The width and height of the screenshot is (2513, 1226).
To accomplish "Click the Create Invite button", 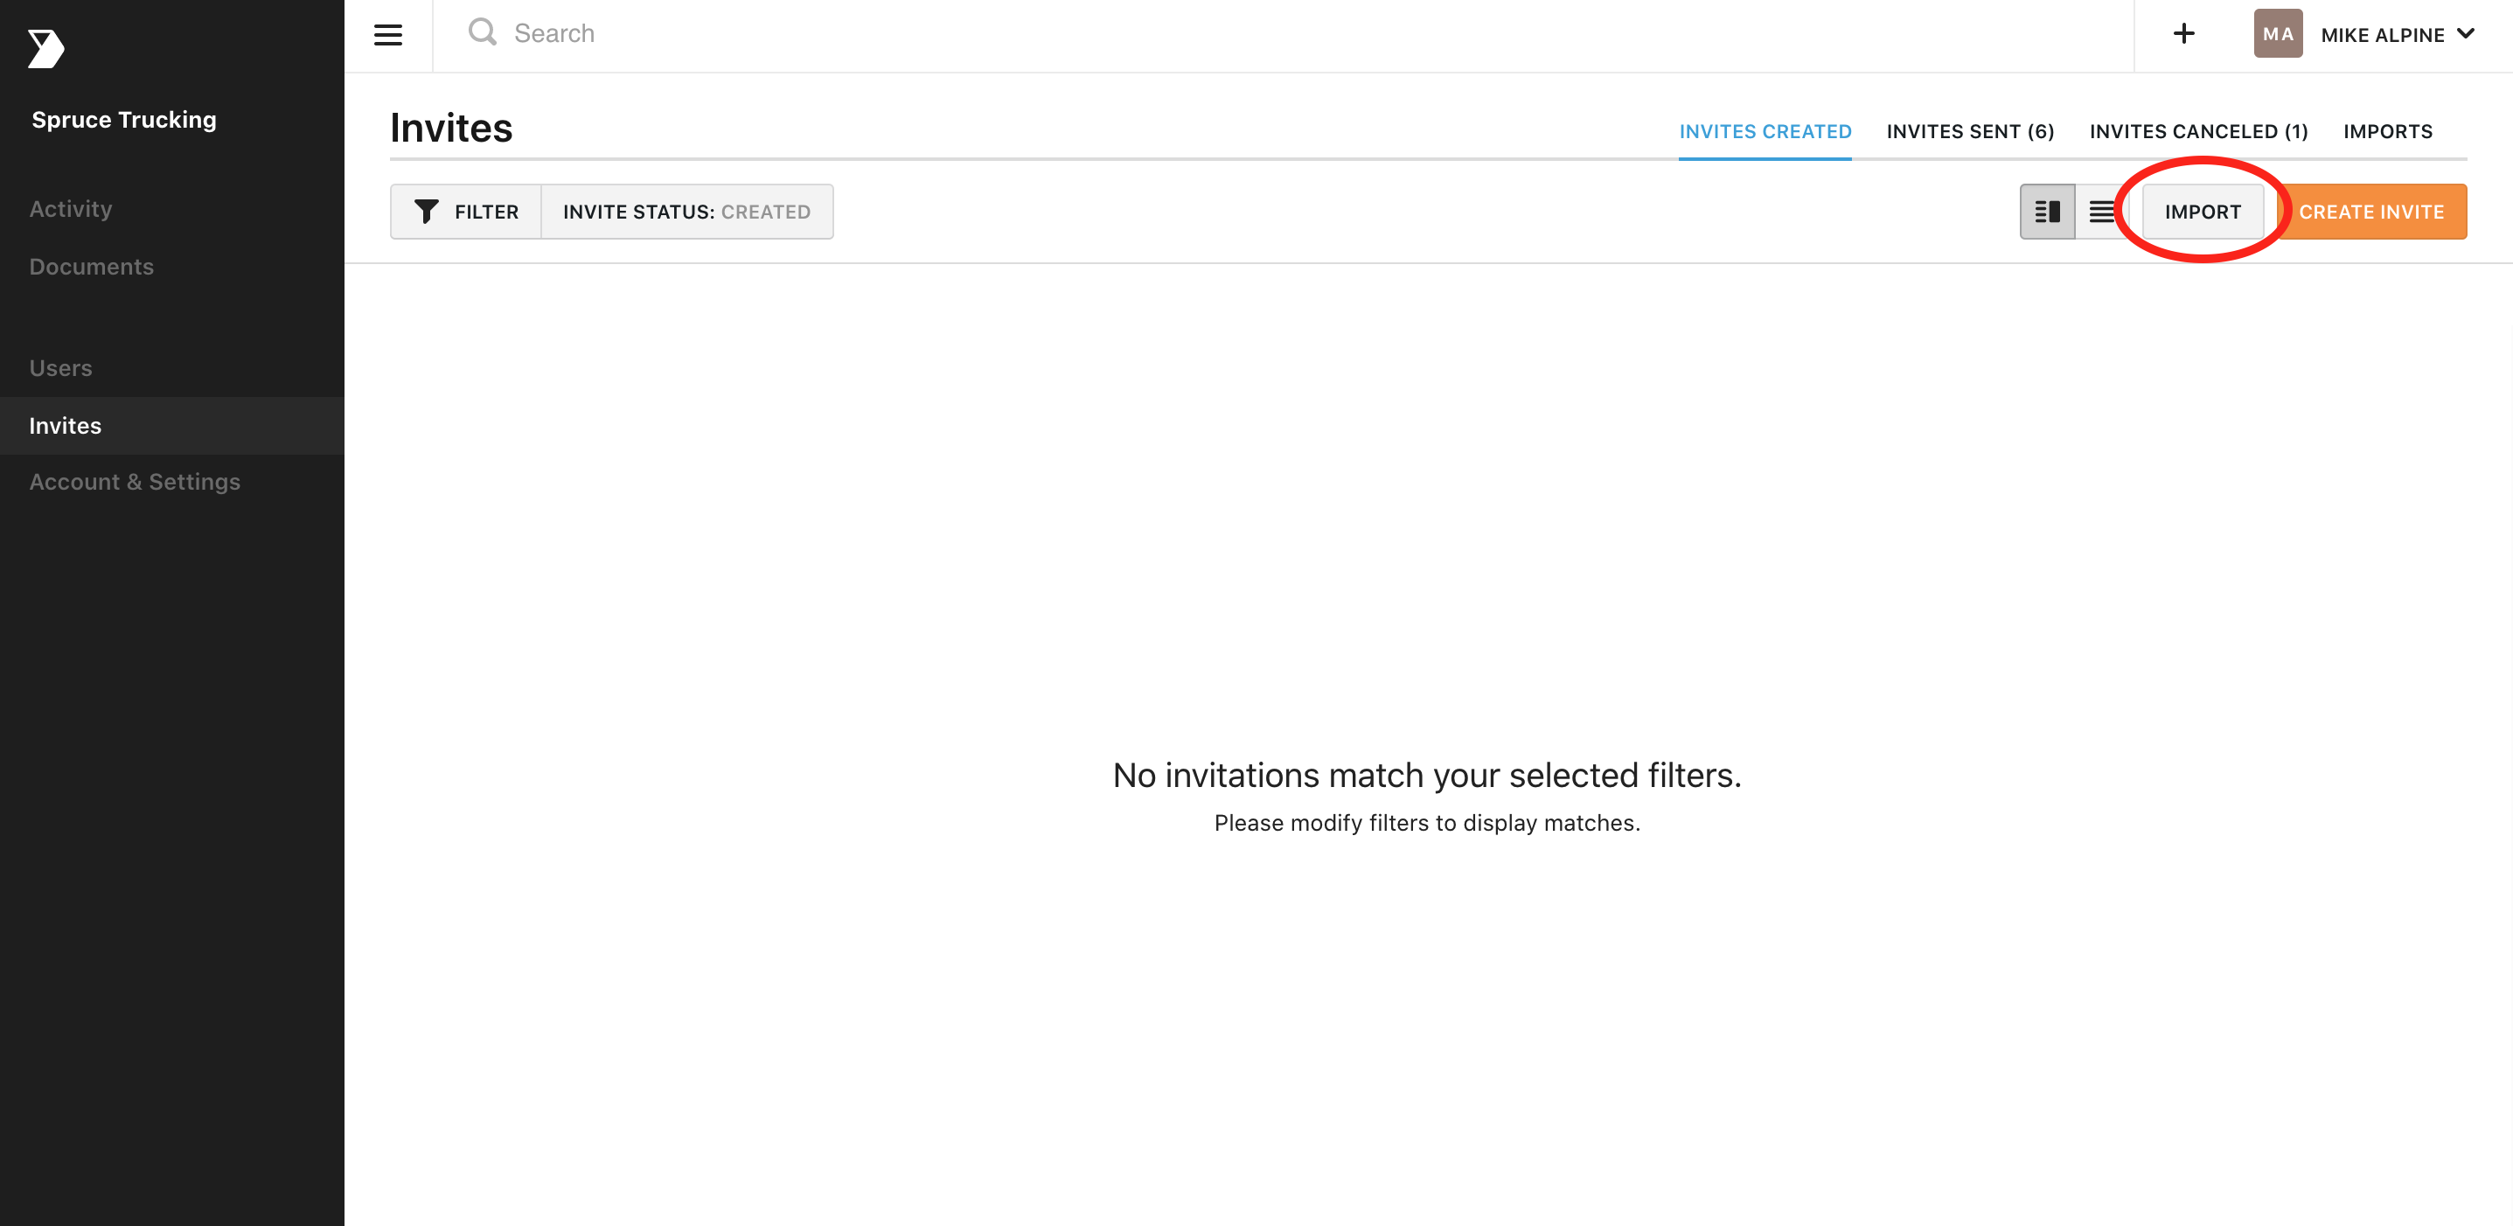I will pyautogui.click(x=2370, y=212).
